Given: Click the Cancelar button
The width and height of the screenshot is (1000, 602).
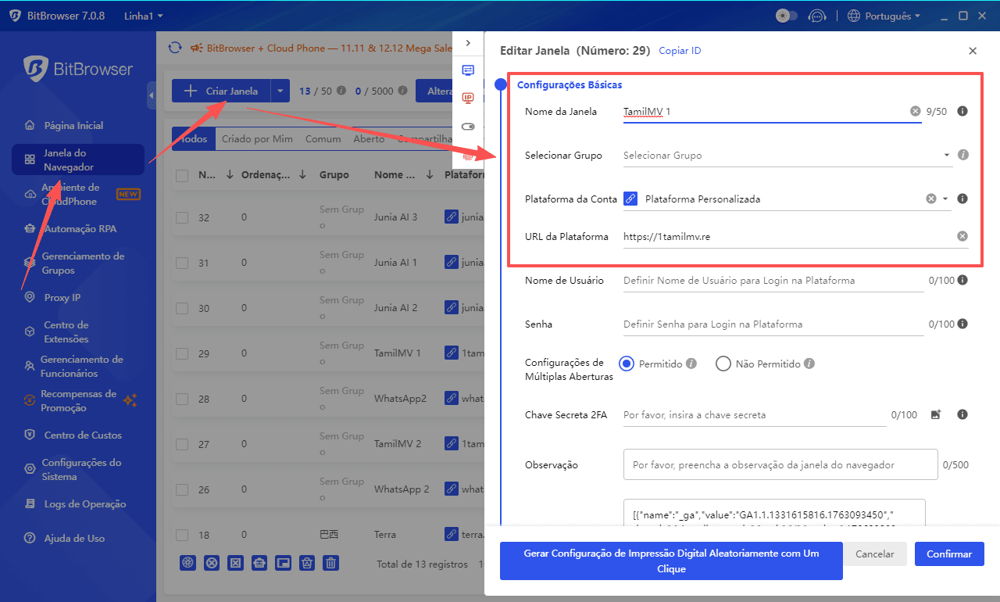Looking at the screenshot, I should click(875, 554).
